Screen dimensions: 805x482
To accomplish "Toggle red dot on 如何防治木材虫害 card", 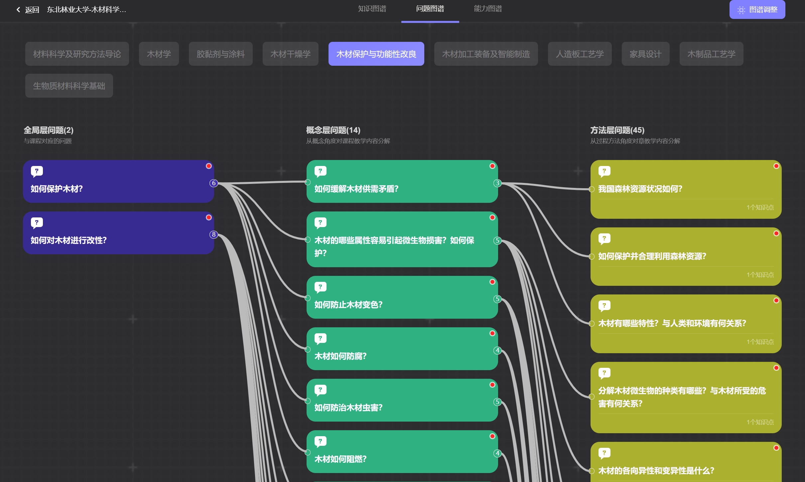I will pyautogui.click(x=492, y=385).
